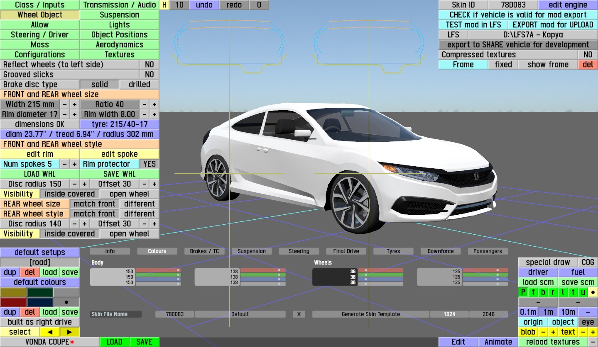Viewport: 598px width, 347px height.
Task: Click the LOAD WHL button
Action: (x=40, y=174)
